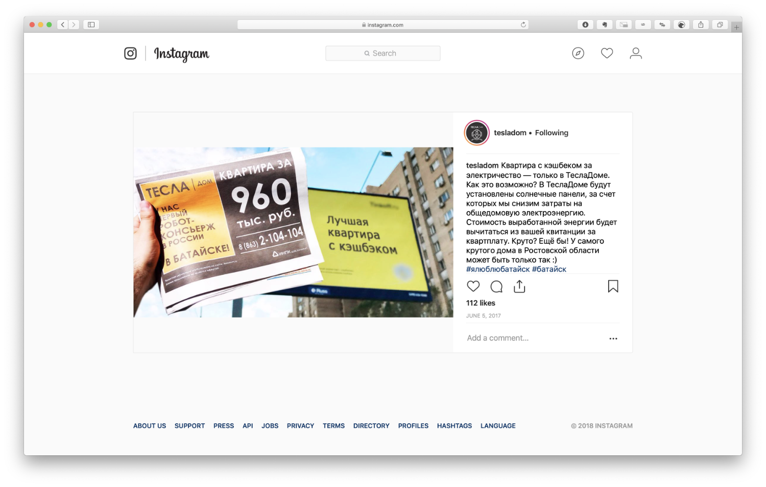Open the post photo of newspaper and billboard
Screen dimensions: 766x487
click(293, 232)
